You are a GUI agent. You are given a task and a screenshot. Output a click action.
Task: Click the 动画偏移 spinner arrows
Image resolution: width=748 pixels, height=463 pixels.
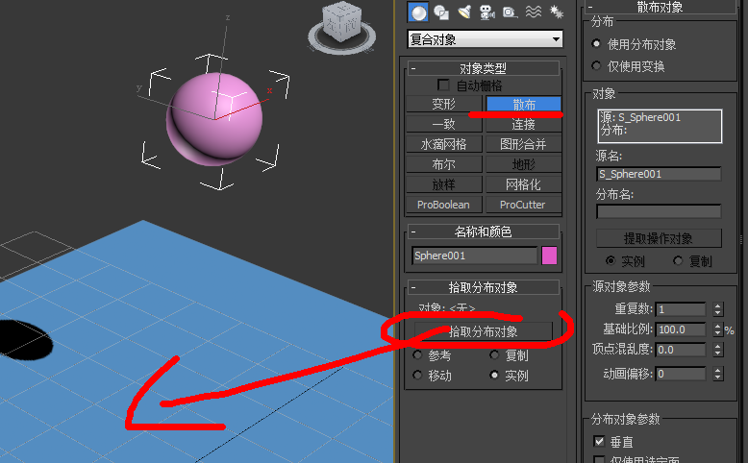[x=718, y=374]
